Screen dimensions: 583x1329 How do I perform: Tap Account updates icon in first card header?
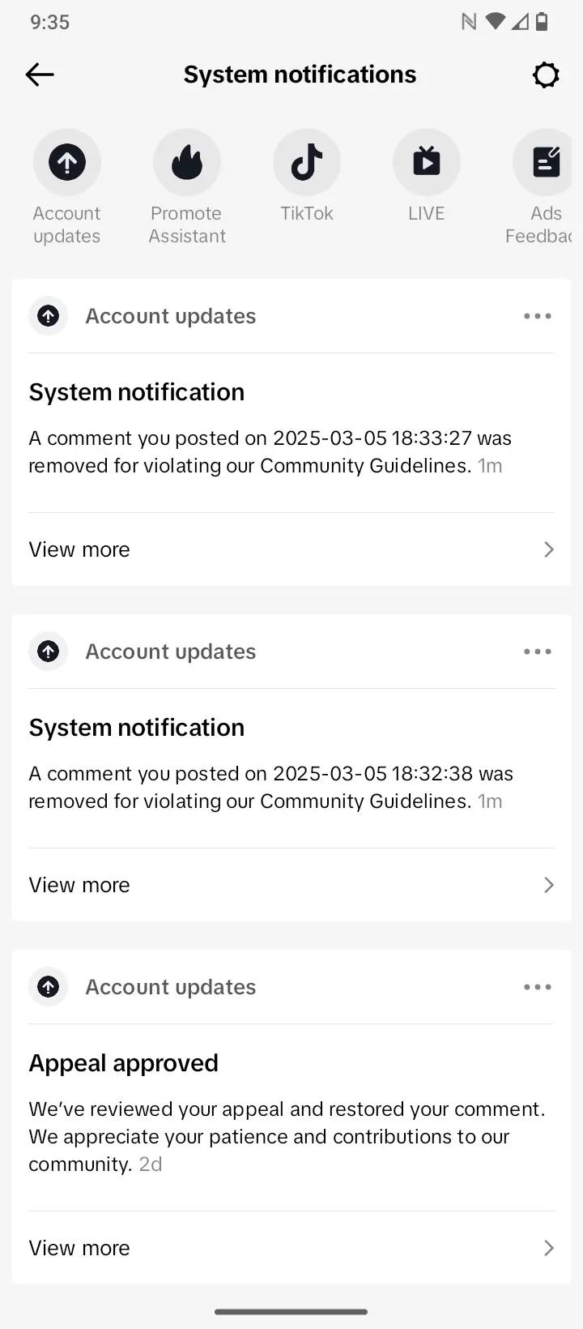[x=49, y=316]
